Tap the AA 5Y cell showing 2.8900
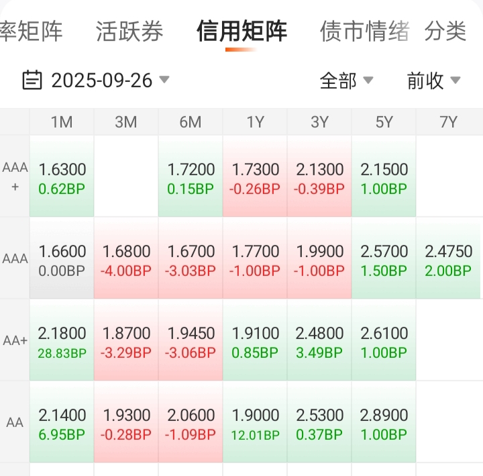Viewport: 483px width, 476px height. click(x=384, y=423)
